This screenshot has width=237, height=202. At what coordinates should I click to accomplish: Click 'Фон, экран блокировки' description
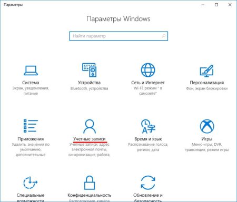(207, 88)
